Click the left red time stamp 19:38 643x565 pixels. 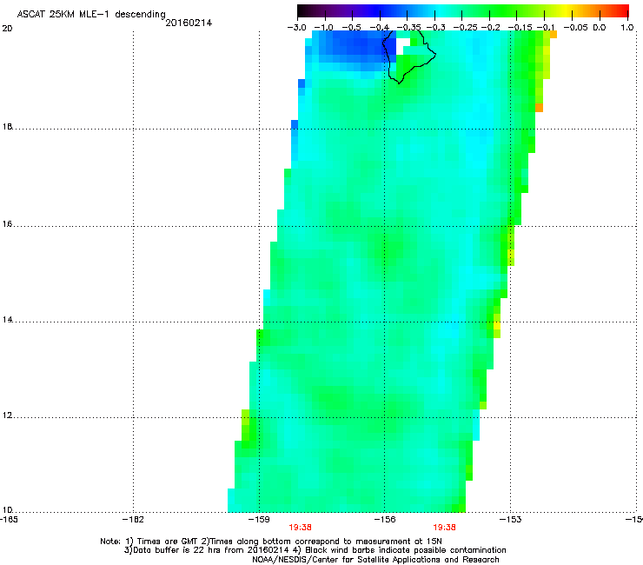coord(300,528)
